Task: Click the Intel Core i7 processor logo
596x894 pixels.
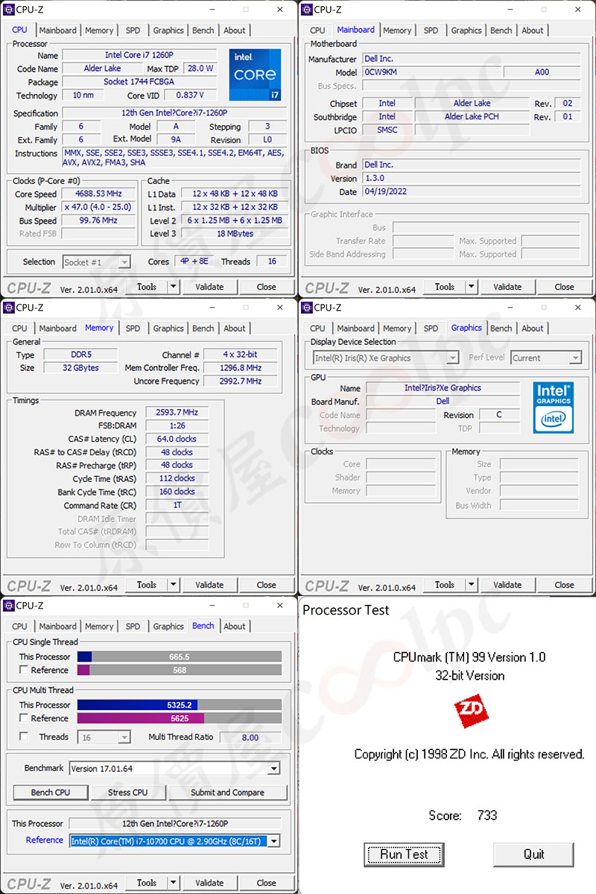Action: (x=255, y=74)
